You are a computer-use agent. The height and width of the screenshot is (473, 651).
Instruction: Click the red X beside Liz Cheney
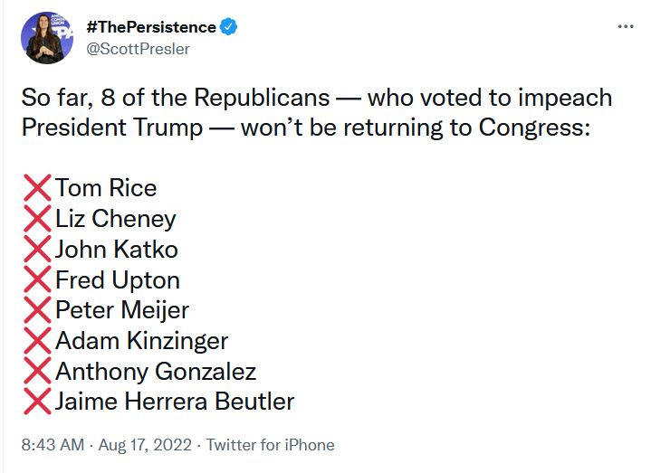tap(37, 219)
